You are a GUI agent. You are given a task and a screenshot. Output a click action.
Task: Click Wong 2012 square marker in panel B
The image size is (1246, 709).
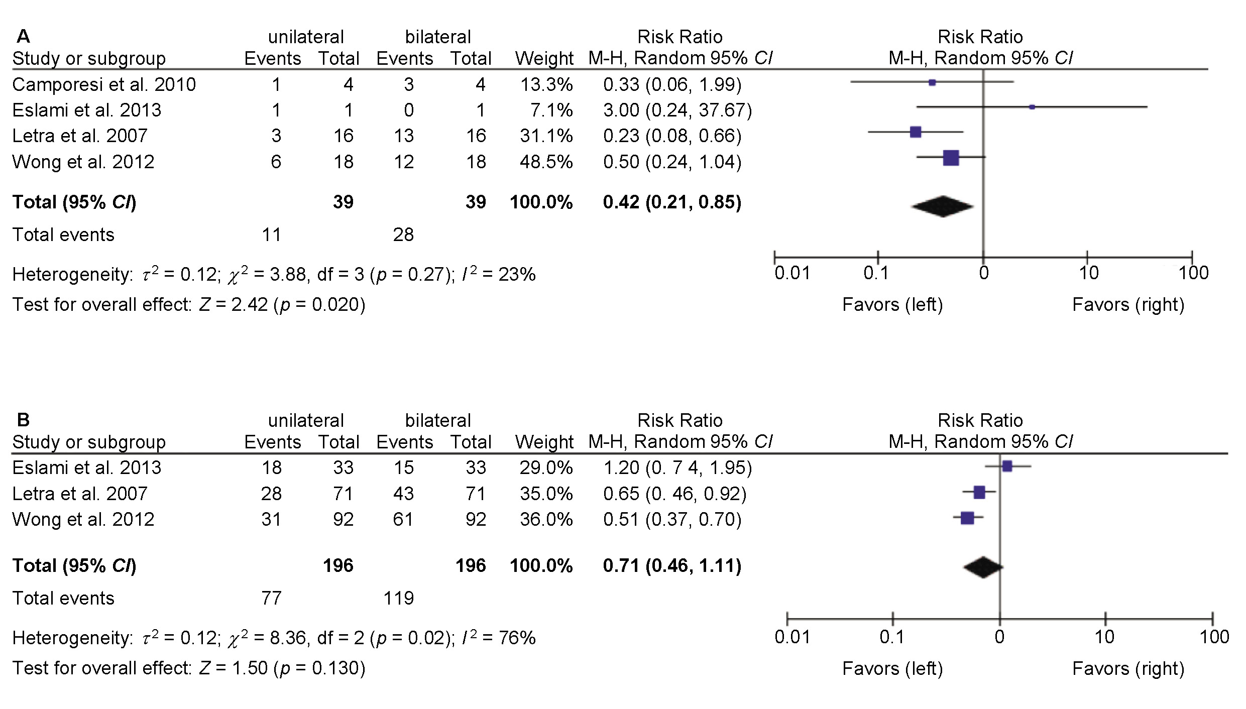click(967, 518)
